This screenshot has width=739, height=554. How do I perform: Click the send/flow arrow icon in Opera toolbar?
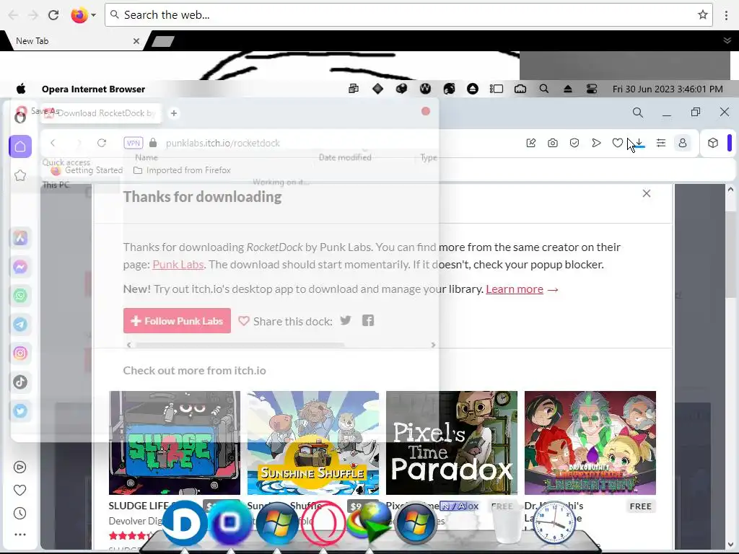596,143
